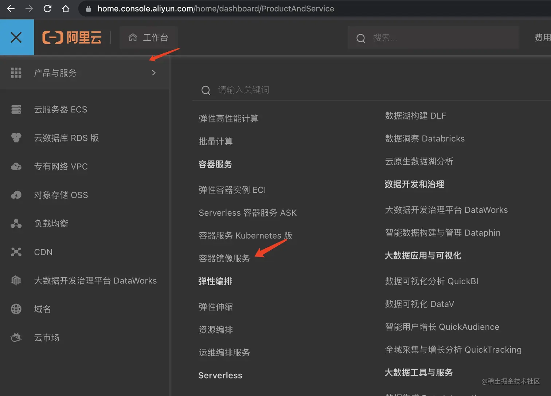
Task: Reload the page
Action: click(47, 8)
